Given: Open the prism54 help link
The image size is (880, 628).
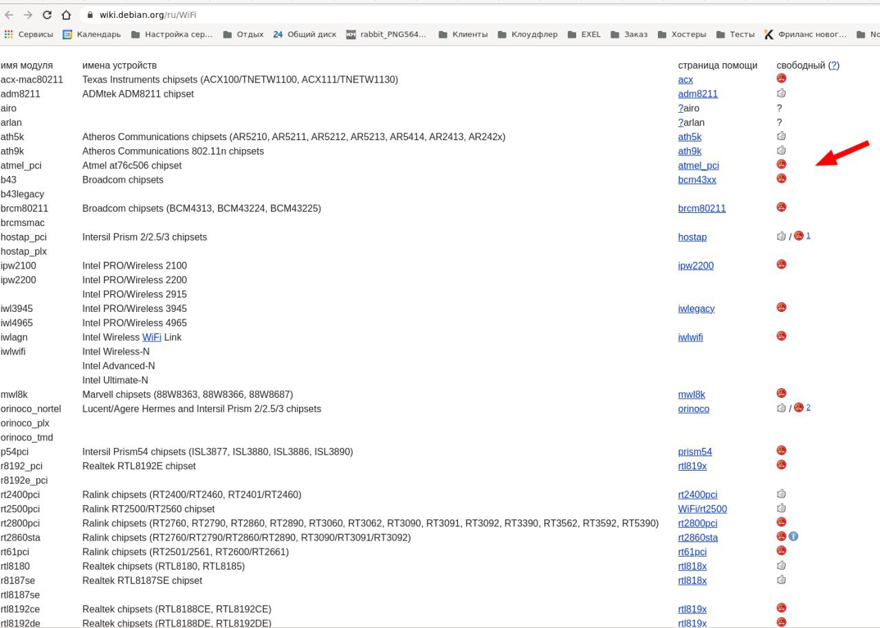Looking at the screenshot, I should 695,452.
